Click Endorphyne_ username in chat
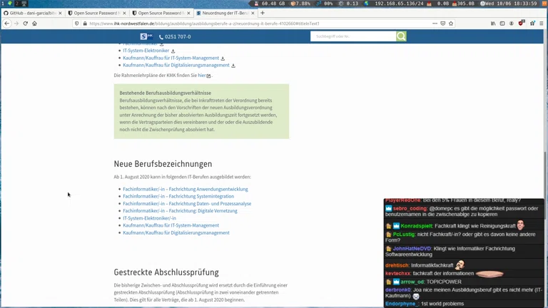This screenshot has width=548, height=308. 402,304
